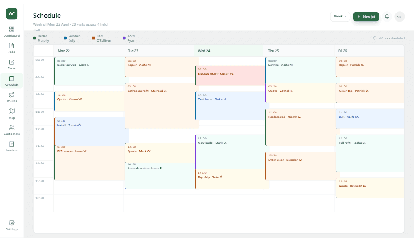Open the Jobs document icon

click(x=12, y=46)
